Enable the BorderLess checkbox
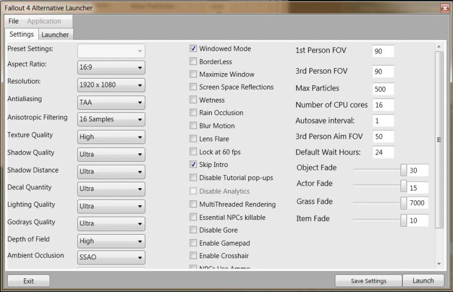The image size is (453, 292). point(193,62)
